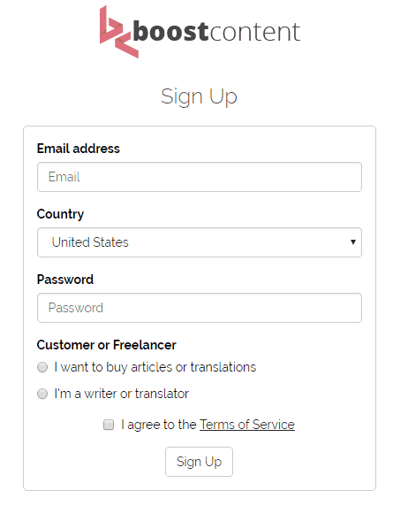The image size is (408, 529).
Task: Click 'I want to buy articles or translations' text
Action: tap(155, 367)
